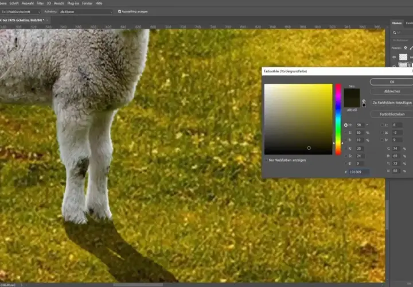Select the B brightness radio button
The image size is (413, 287).
tap(345, 140)
